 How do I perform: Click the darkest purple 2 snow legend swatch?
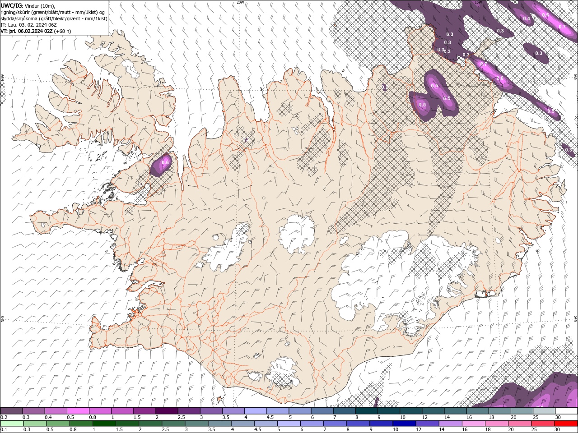click(x=166, y=411)
